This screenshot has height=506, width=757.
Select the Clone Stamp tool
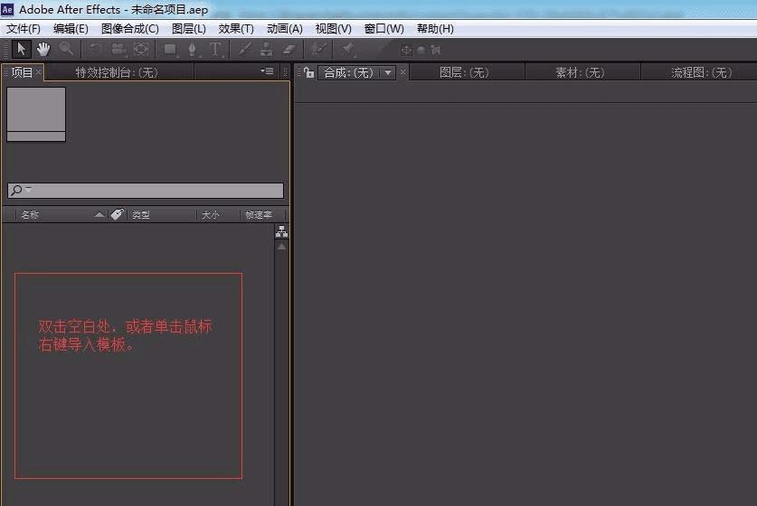click(x=267, y=49)
